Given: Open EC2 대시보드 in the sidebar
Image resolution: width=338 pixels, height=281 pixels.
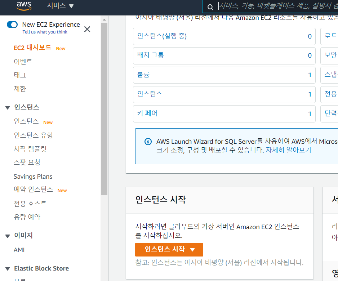Looking at the screenshot, I should pos(32,48).
